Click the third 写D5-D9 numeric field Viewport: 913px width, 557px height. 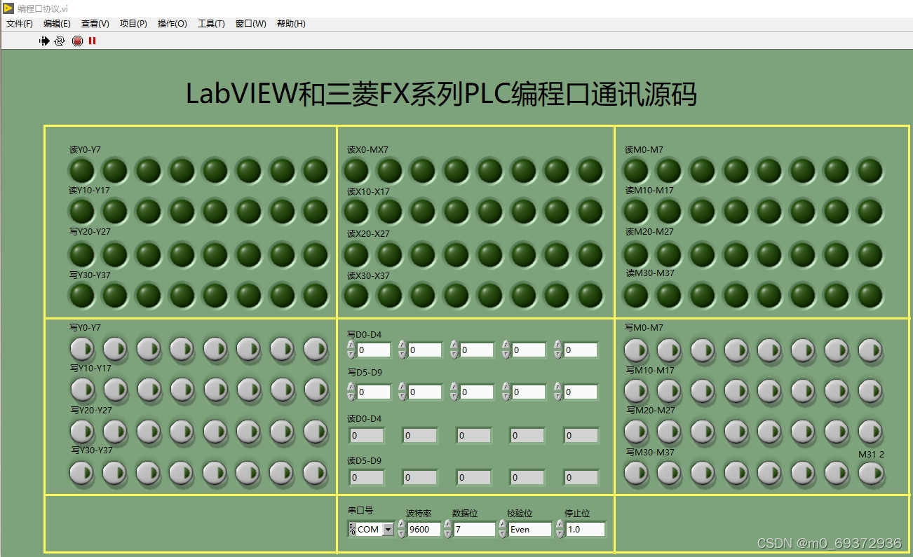[x=477, y=392]
